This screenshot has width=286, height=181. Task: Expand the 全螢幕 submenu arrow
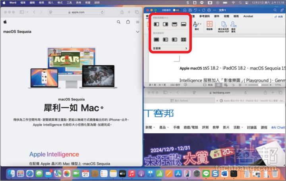coord(186,48)
